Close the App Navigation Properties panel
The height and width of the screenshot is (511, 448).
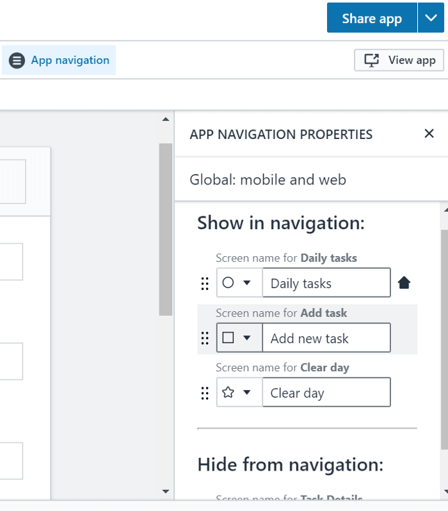point(429,133)
